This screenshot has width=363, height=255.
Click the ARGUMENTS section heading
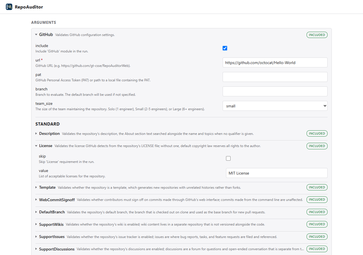(44, 22)
